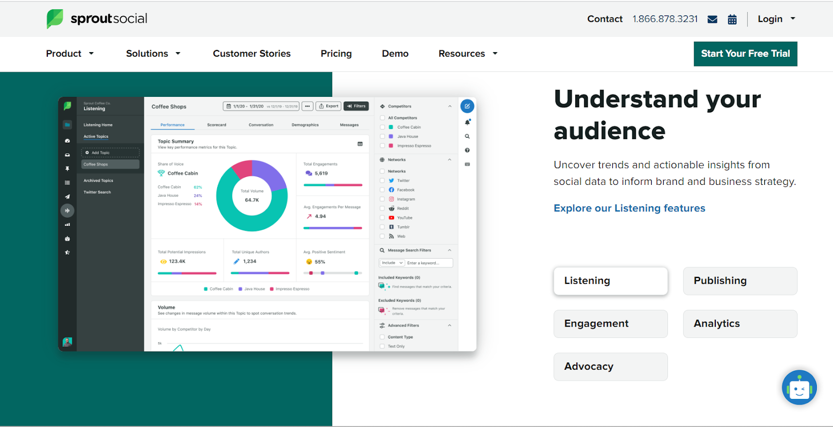Open the inbox tray icon in sidebar
833x427 pixels.
point(67,155)
